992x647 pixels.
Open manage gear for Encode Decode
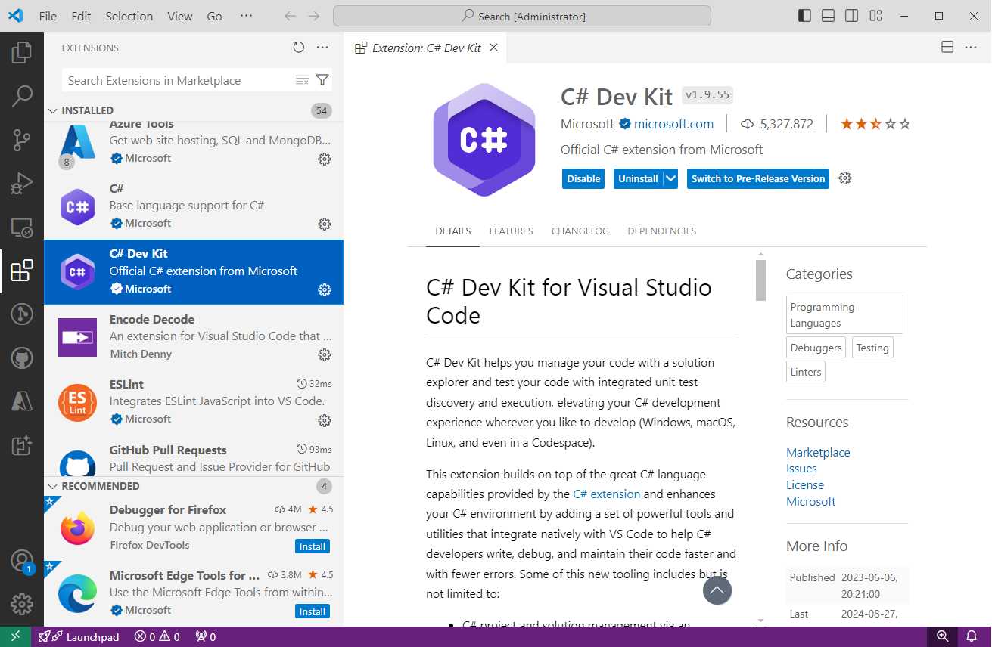[325, 354]
